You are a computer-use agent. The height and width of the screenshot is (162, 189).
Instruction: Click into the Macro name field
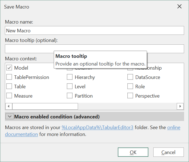(94, 31)
